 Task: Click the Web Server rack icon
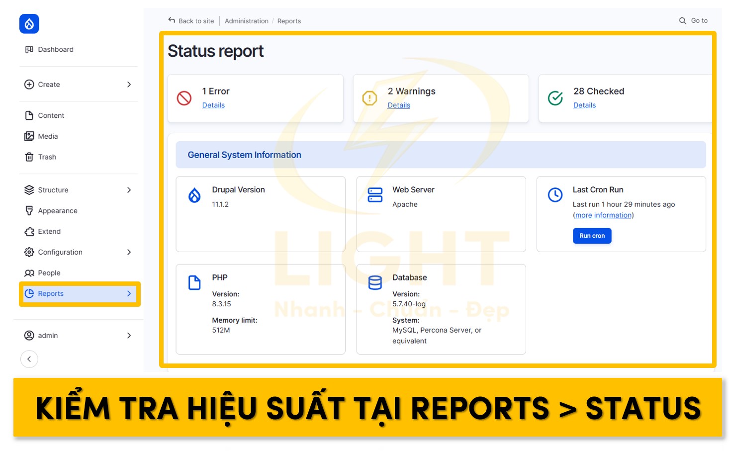[x=375, y=195]
